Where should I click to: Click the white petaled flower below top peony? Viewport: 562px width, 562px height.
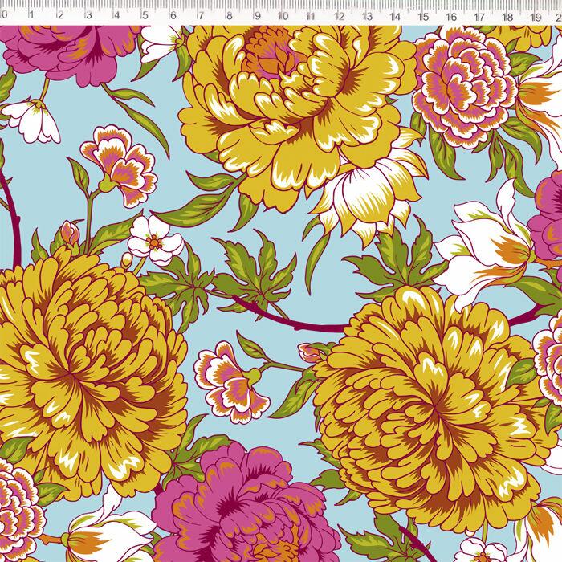click(365, 193)
